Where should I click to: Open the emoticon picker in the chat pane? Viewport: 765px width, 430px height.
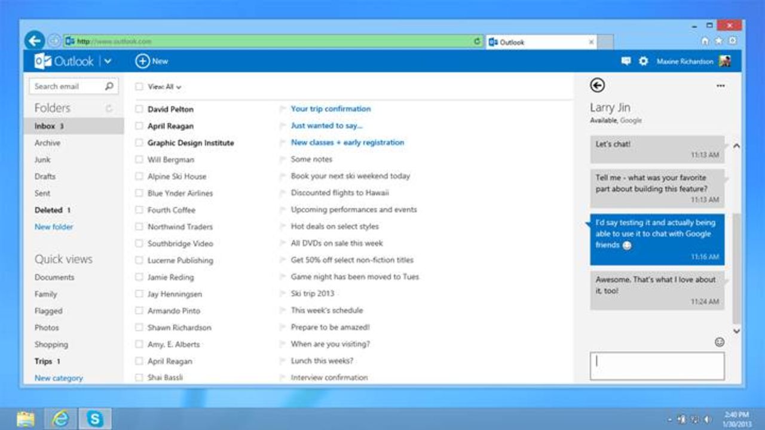pos(720,342)
